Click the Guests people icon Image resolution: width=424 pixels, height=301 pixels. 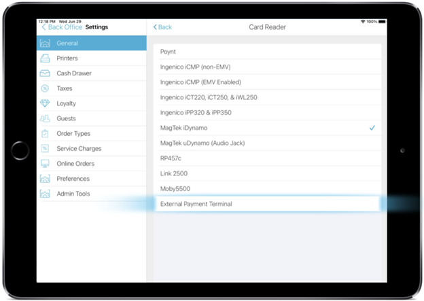pos(45,118)
